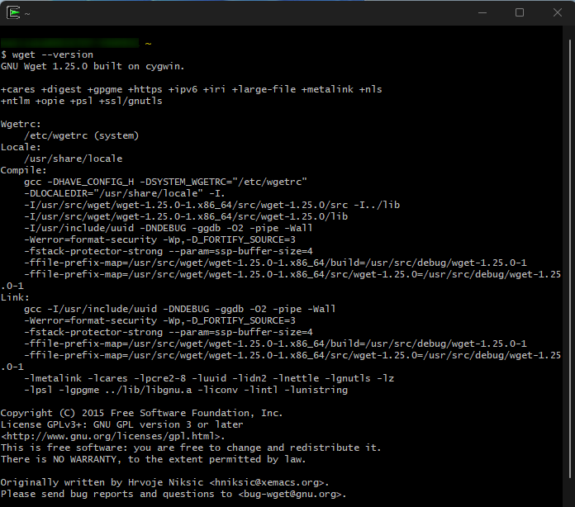Click the '-DLOCALEDIR="/usr/share/locale" -I.' line
575x507 pixels.
click(x=124, y=193)
